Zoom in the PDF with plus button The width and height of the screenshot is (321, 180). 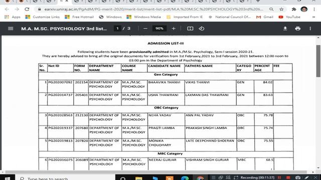pyautogui.click(x=174, y=28)
